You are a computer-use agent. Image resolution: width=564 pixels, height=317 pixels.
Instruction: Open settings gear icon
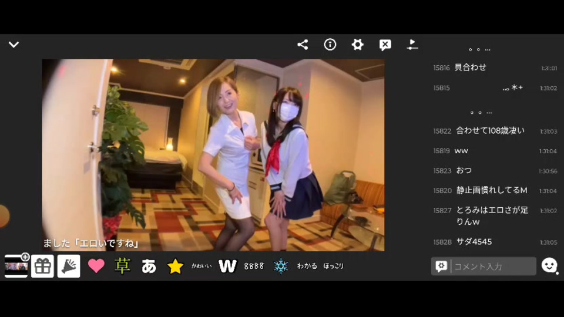(357, 45)
